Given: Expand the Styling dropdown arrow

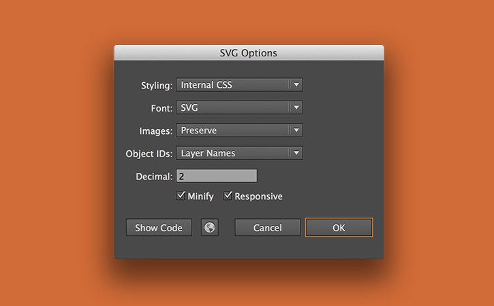Looking at the screenshot, I should click(295, 85).
